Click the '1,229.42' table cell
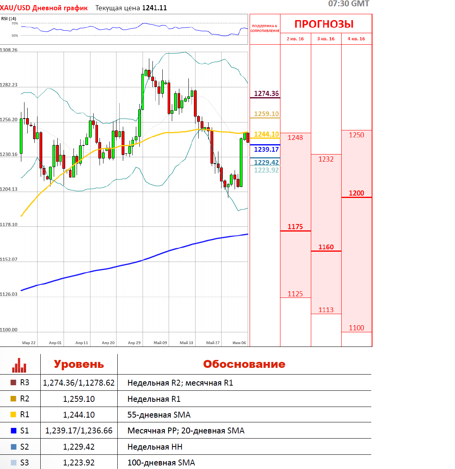Viewport: 455px width, 469px height. tap(79, 447)
